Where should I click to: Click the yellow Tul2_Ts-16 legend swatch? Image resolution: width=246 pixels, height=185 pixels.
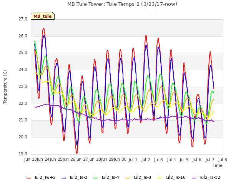[x=159, y=178]
